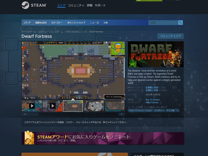Open the サポート top navigation item

pos(100,6)
